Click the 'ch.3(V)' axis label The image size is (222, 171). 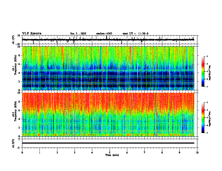pyautogui.click(x=13, y=144)
